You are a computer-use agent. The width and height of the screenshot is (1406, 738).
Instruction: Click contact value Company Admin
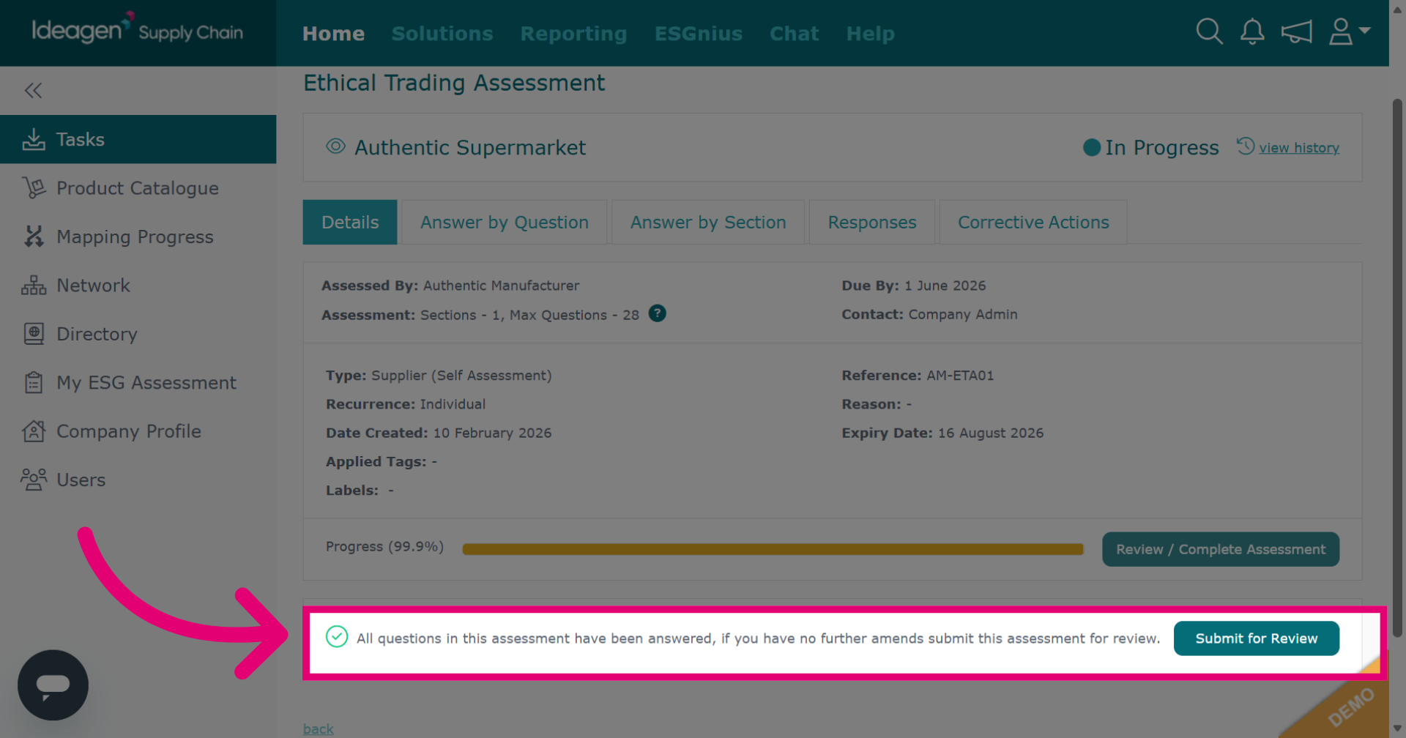pyautogui.click(x=963, y=314)
